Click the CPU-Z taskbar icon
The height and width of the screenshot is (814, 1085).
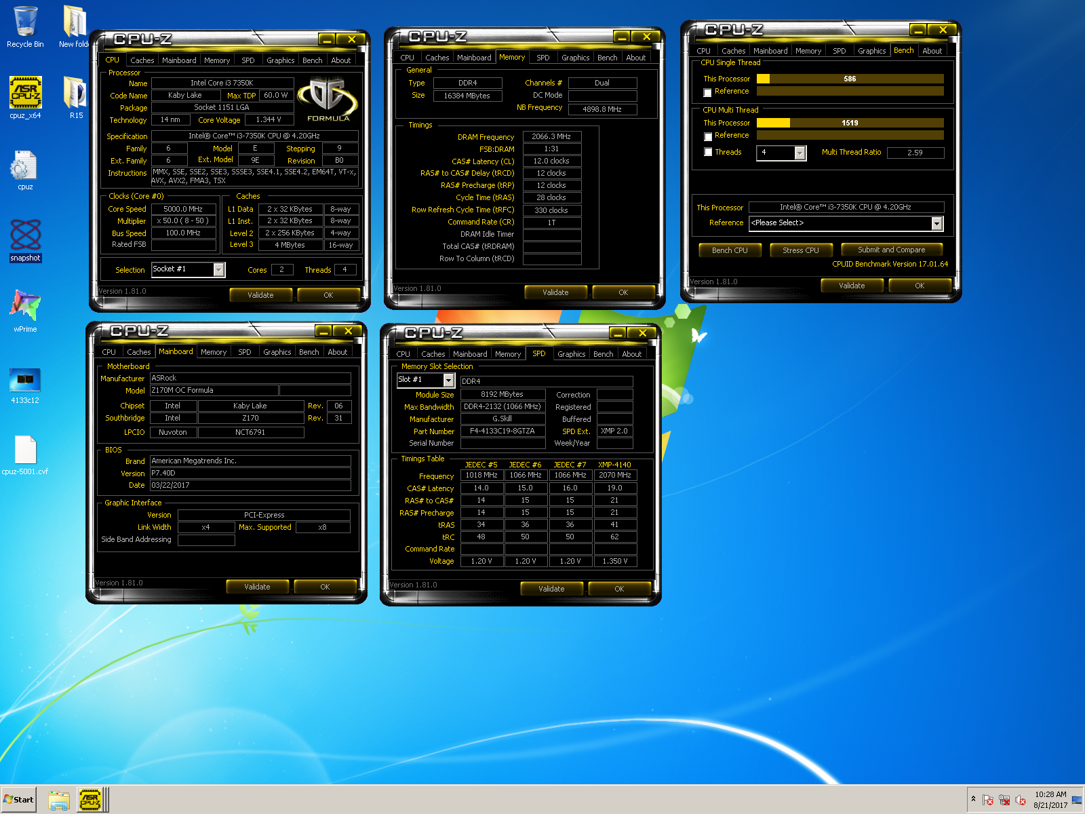(90, 800)
